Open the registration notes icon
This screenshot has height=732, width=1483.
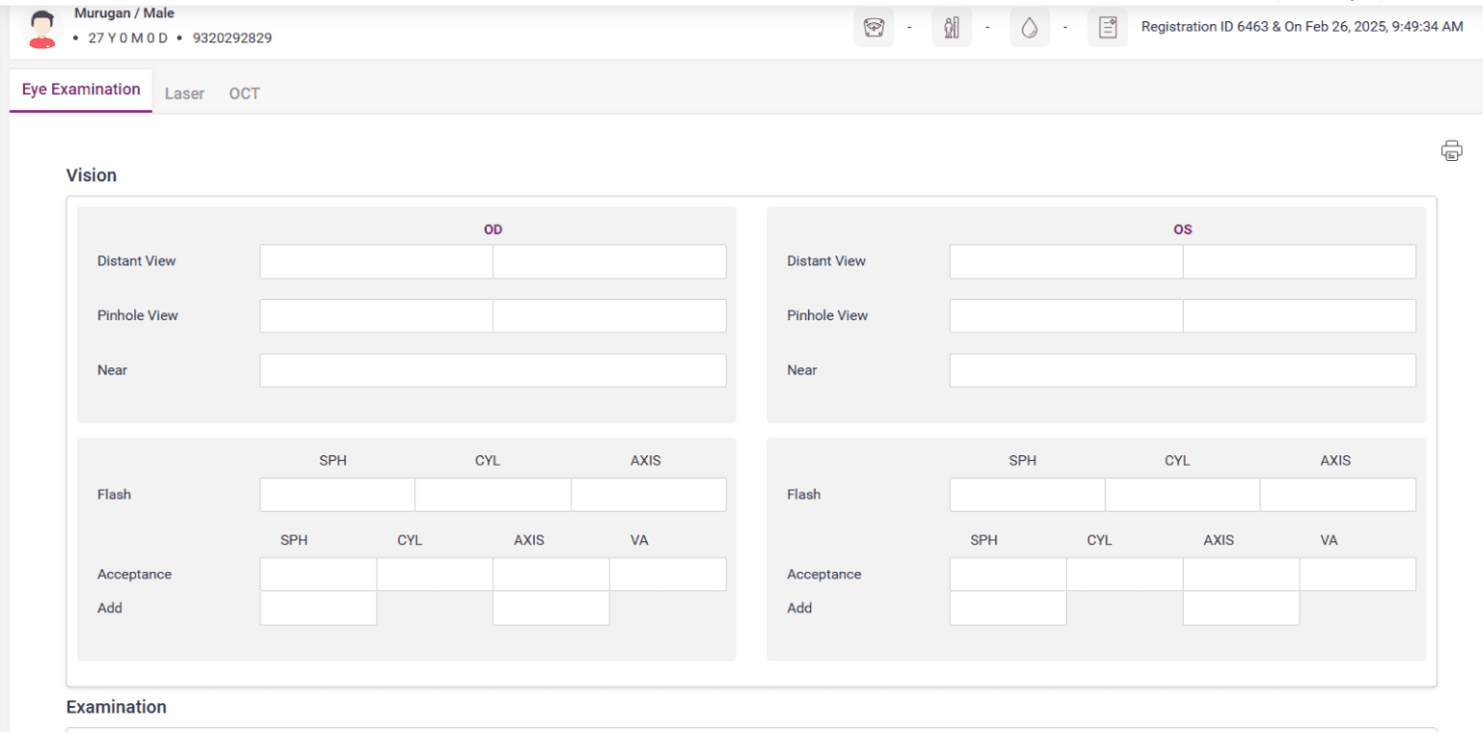coord(1107,26)
